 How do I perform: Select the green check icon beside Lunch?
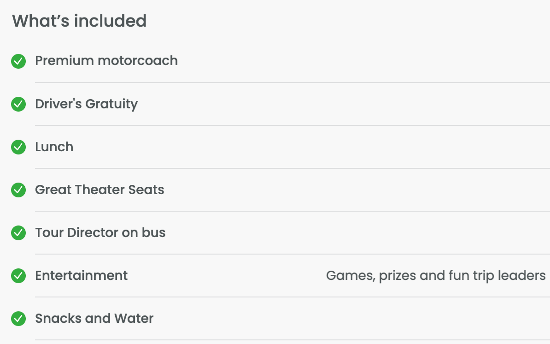(x=18, y=147)
